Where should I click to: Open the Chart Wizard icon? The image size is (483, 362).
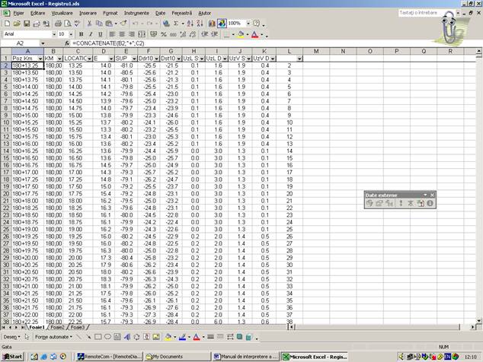pyautogui.click(x=211, y=24)
